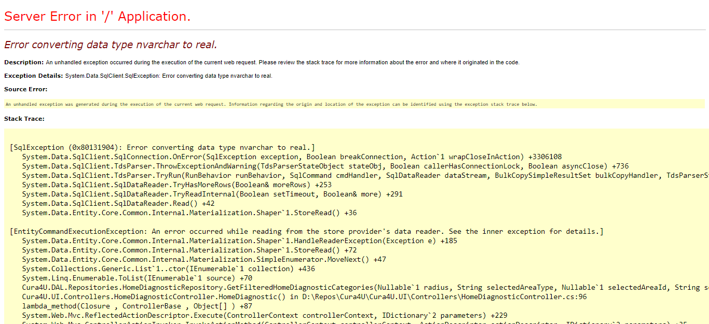Viewport: 709px width, 324px height.
Task: Click the TdsParser.TryRun stack trace line
Action: coord(363,175)
